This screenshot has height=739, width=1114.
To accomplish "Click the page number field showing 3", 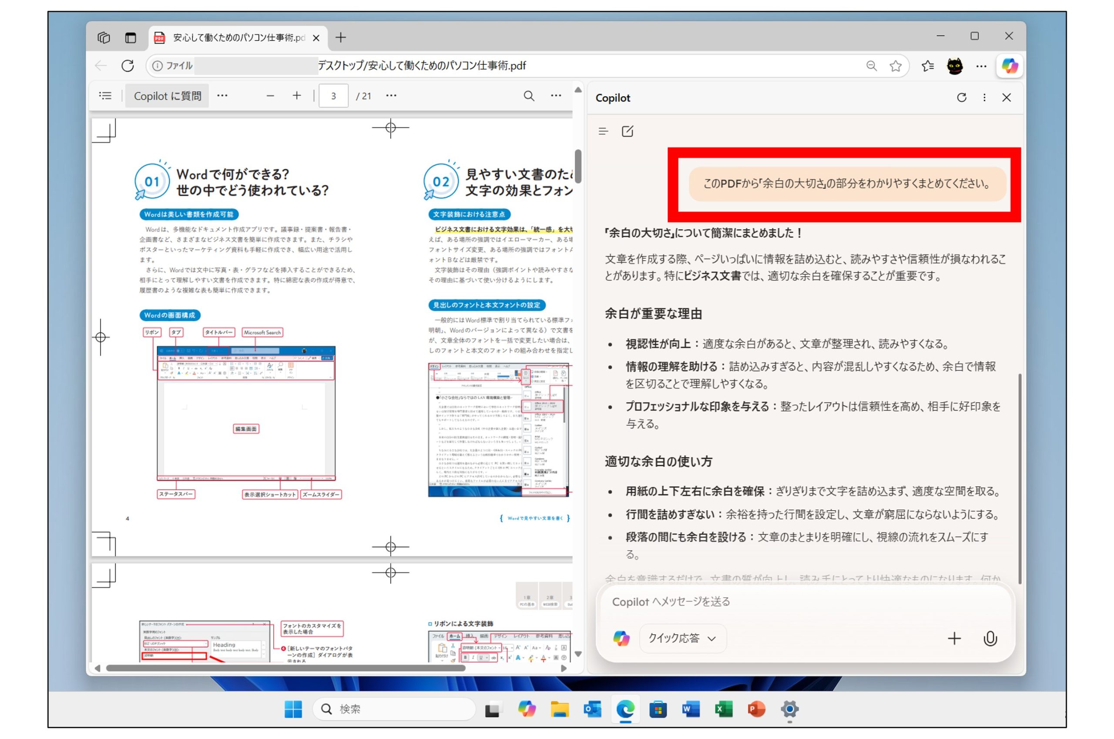I will 333,96.
